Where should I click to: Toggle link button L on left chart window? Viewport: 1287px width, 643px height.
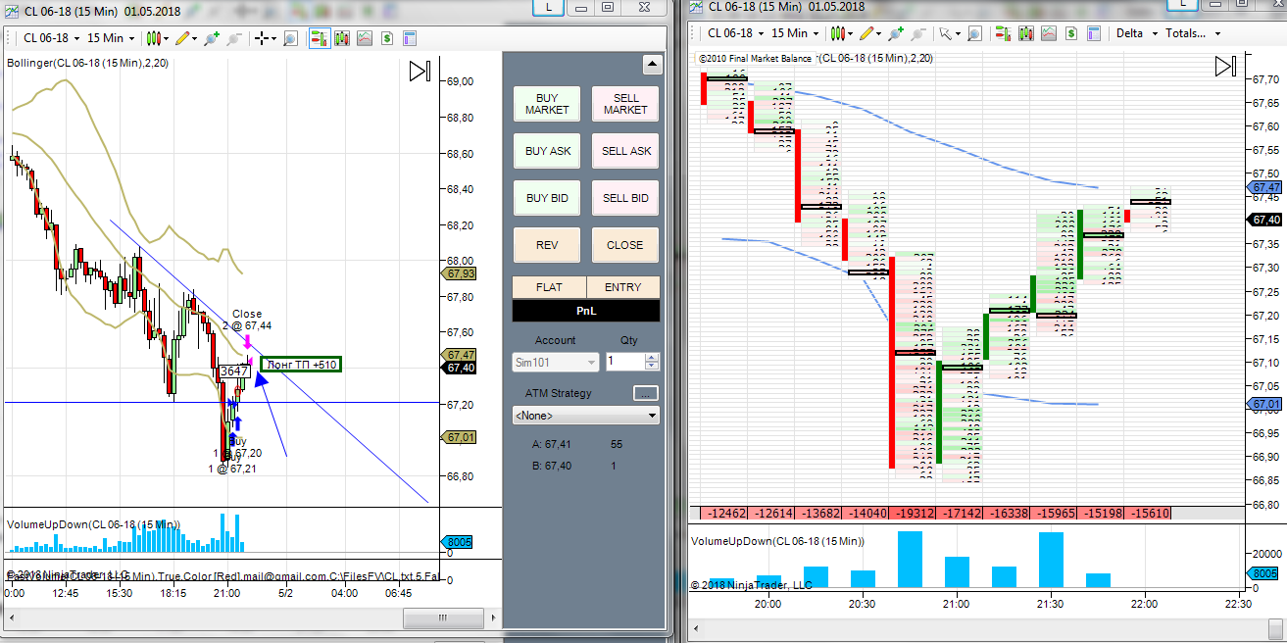point(549,7)
